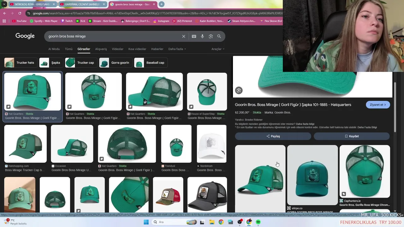This screenshot has height=227, width=404.
Task: Open the AI Modu search tab
Action: point(54,49)
